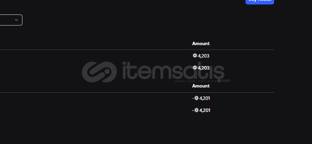Select the second 4,203 amount value
The height and width of the screenshot is (144, 312).
click(x=203, y=68)
